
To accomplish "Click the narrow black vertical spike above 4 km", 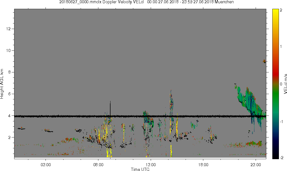I will (110, 108).
